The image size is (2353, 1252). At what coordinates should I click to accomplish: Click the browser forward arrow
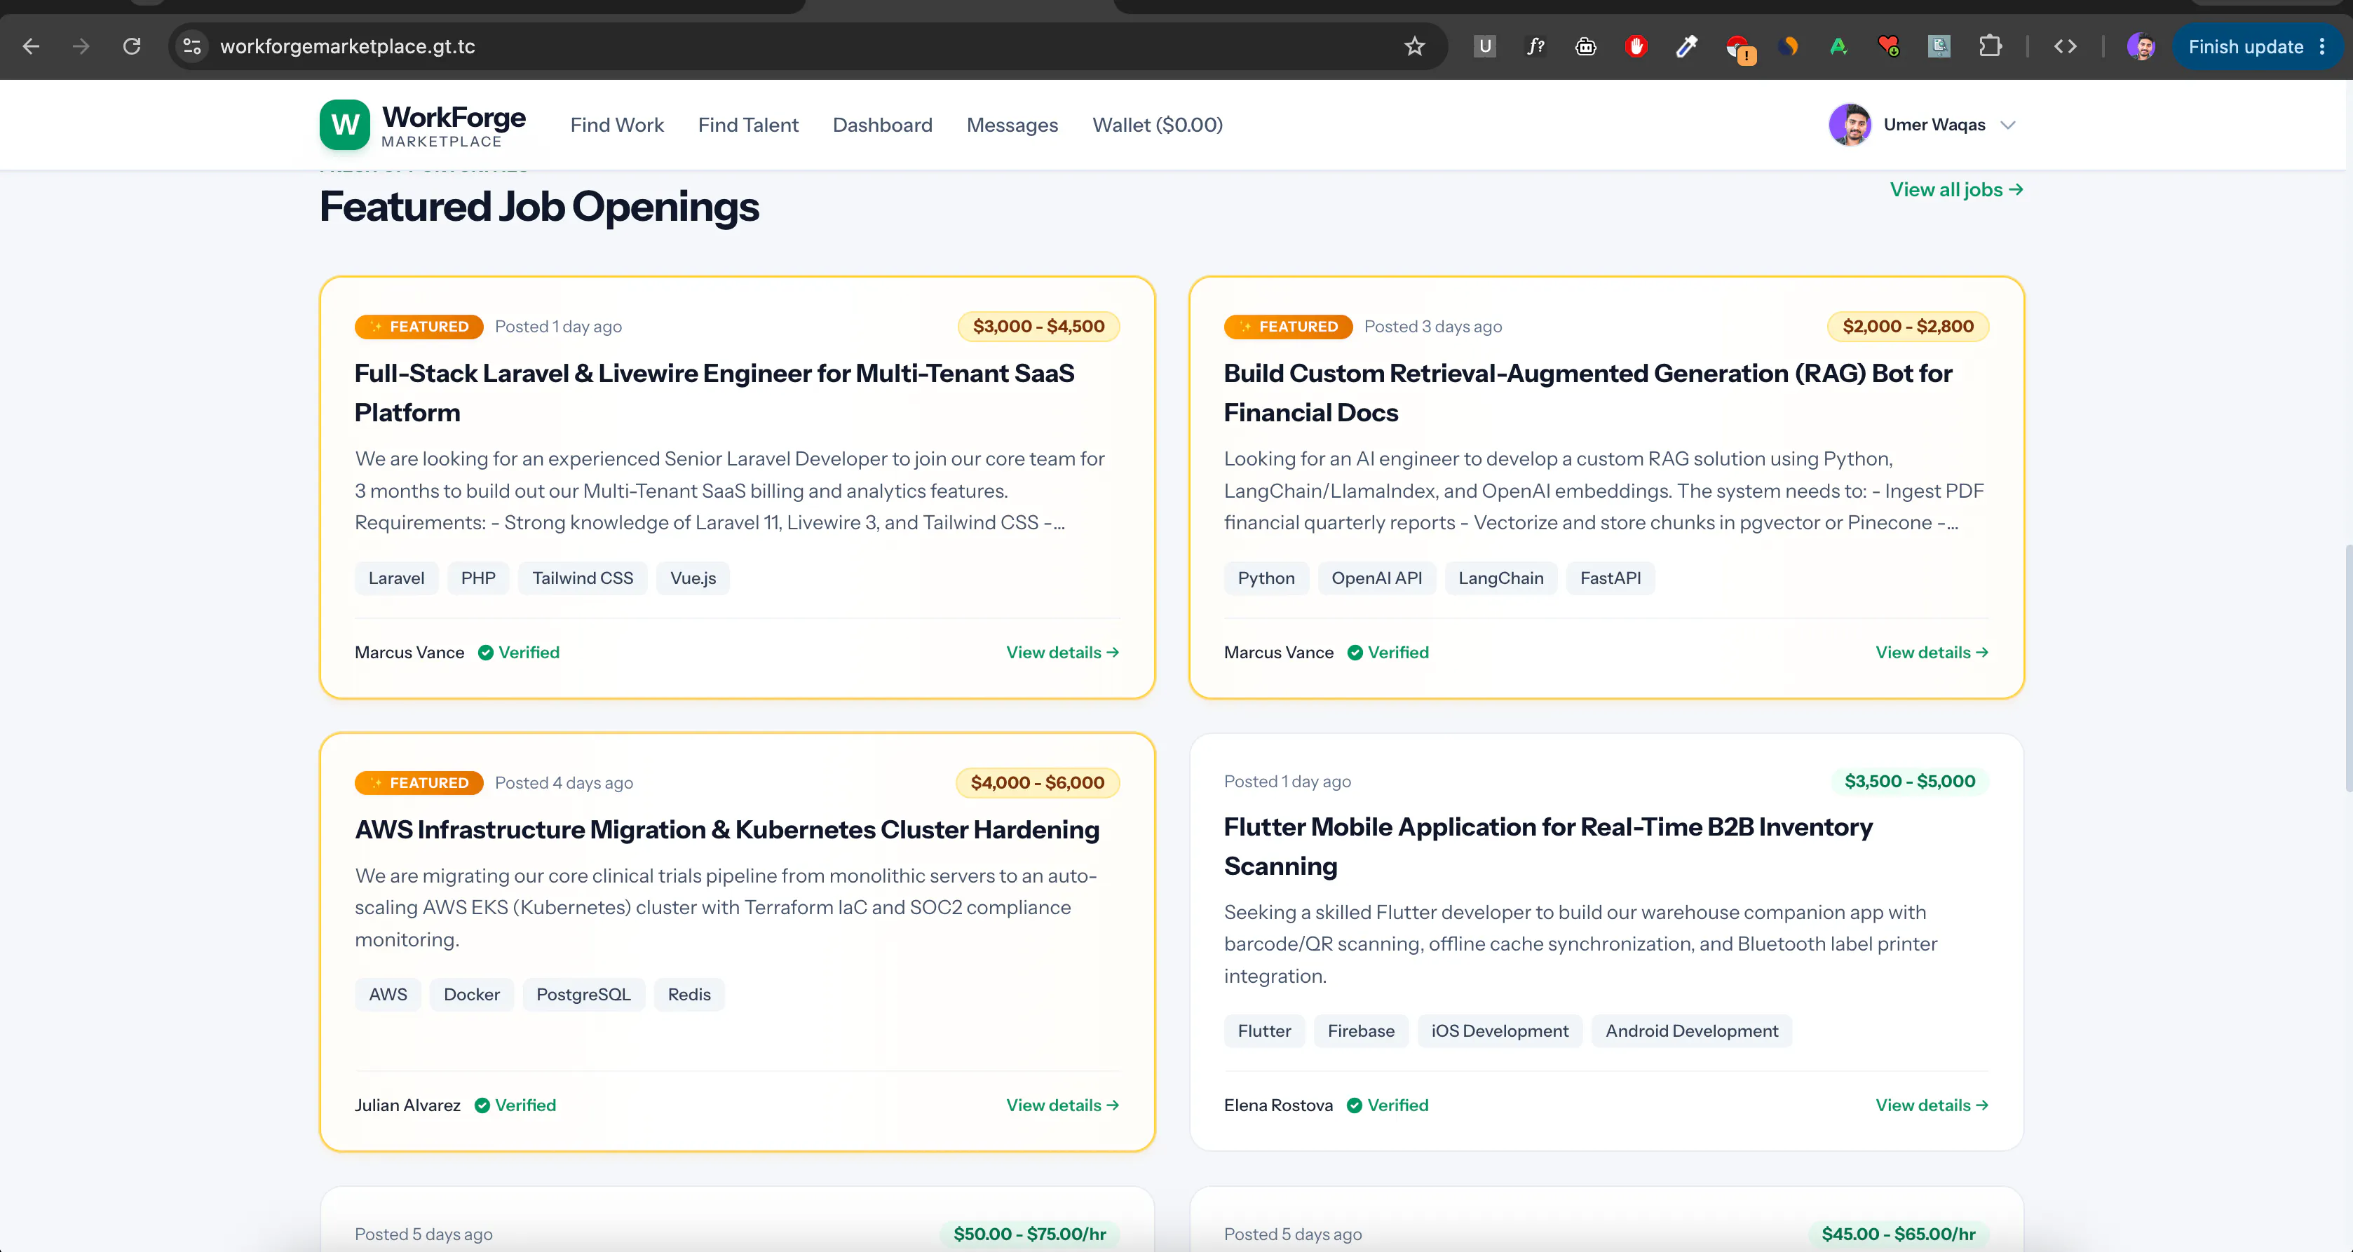click(81, 46)
